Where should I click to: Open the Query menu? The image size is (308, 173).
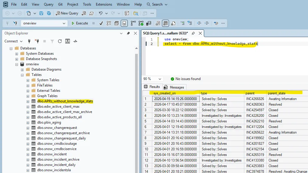(x=48, y=4)
